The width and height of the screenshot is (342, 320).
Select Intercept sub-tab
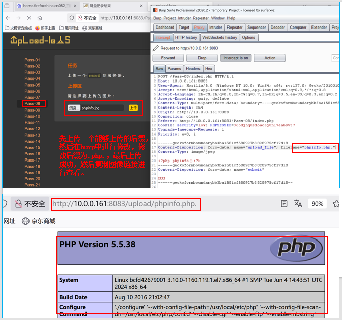pyautogui.click(x=163, y=38)
